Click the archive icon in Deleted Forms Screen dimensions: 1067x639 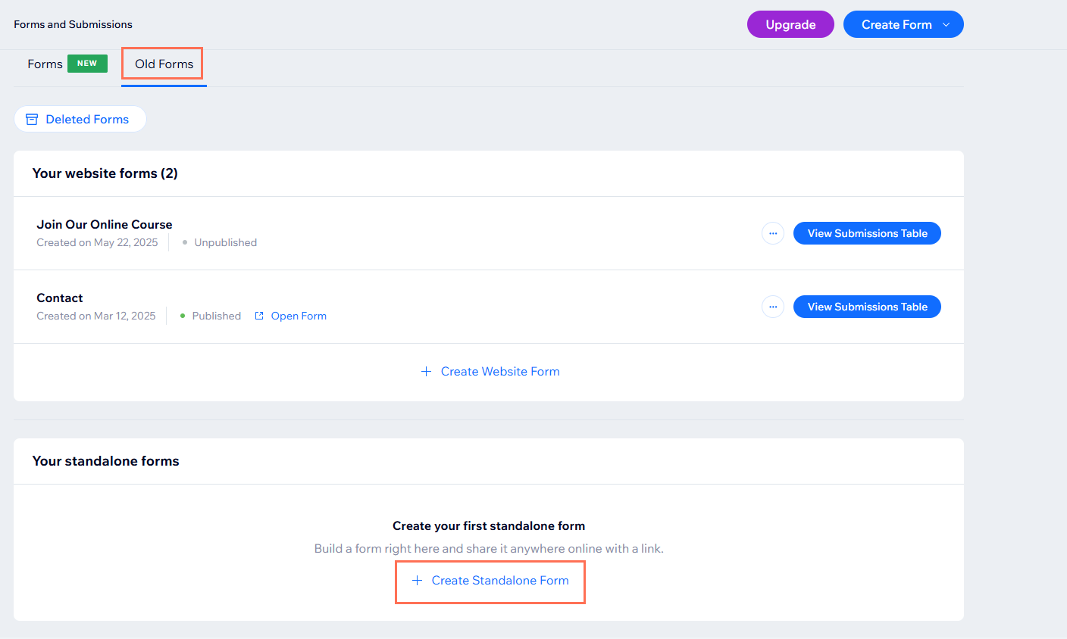(x=32, y=120)
